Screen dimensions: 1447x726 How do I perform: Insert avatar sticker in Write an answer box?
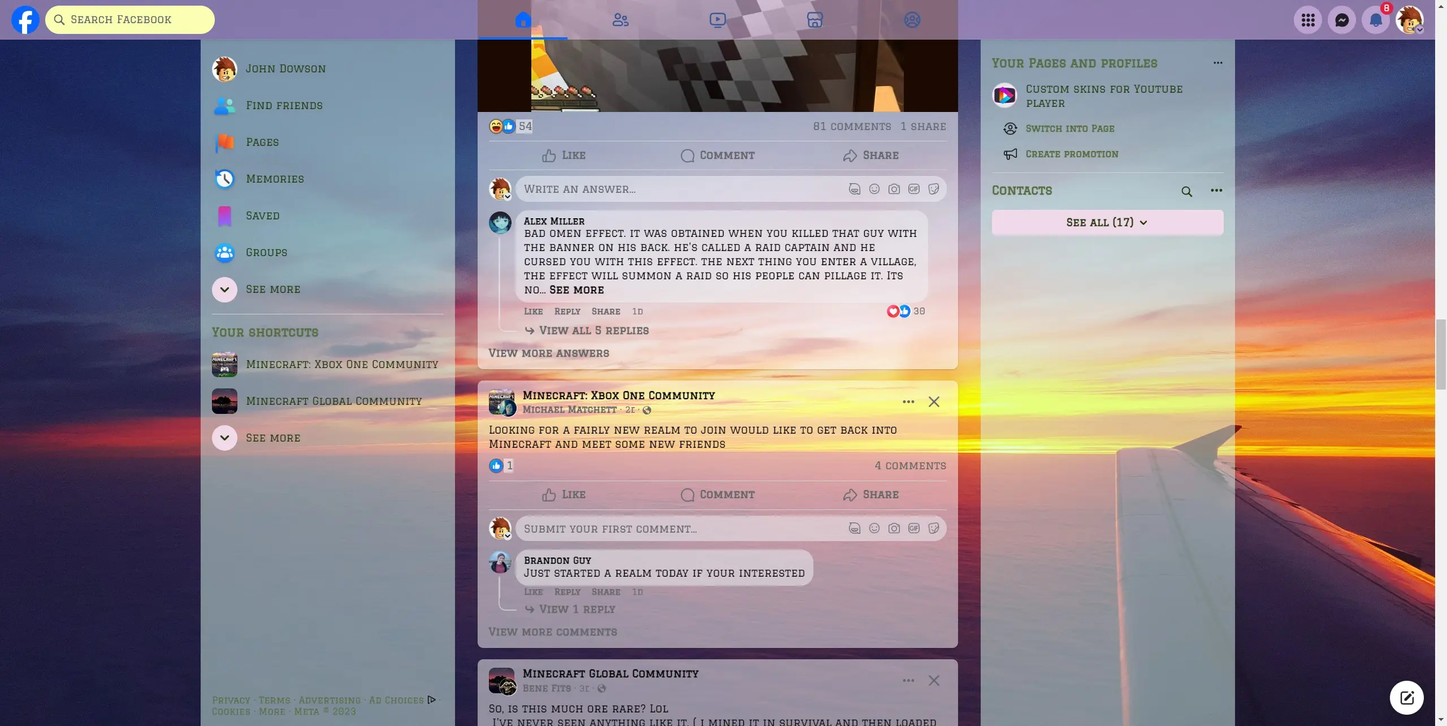854,189
